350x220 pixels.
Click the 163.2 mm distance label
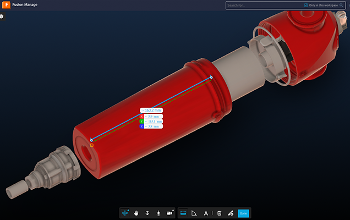click(x=151, y=110)
